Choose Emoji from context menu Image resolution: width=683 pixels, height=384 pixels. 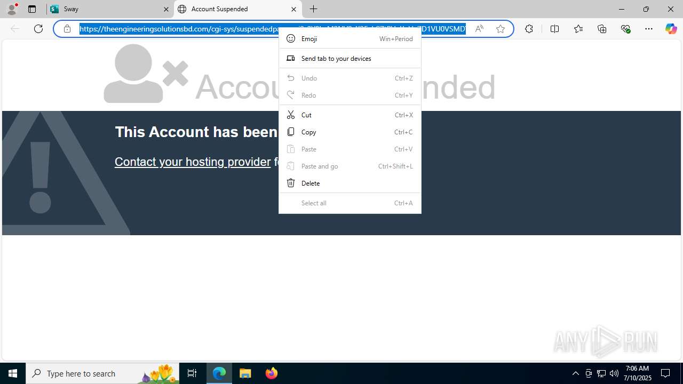[x=350, y=38]
